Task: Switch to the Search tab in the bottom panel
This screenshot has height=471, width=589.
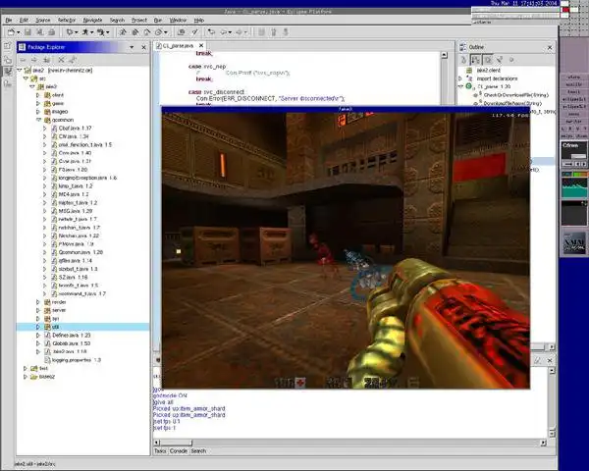Action: [198, 451]
